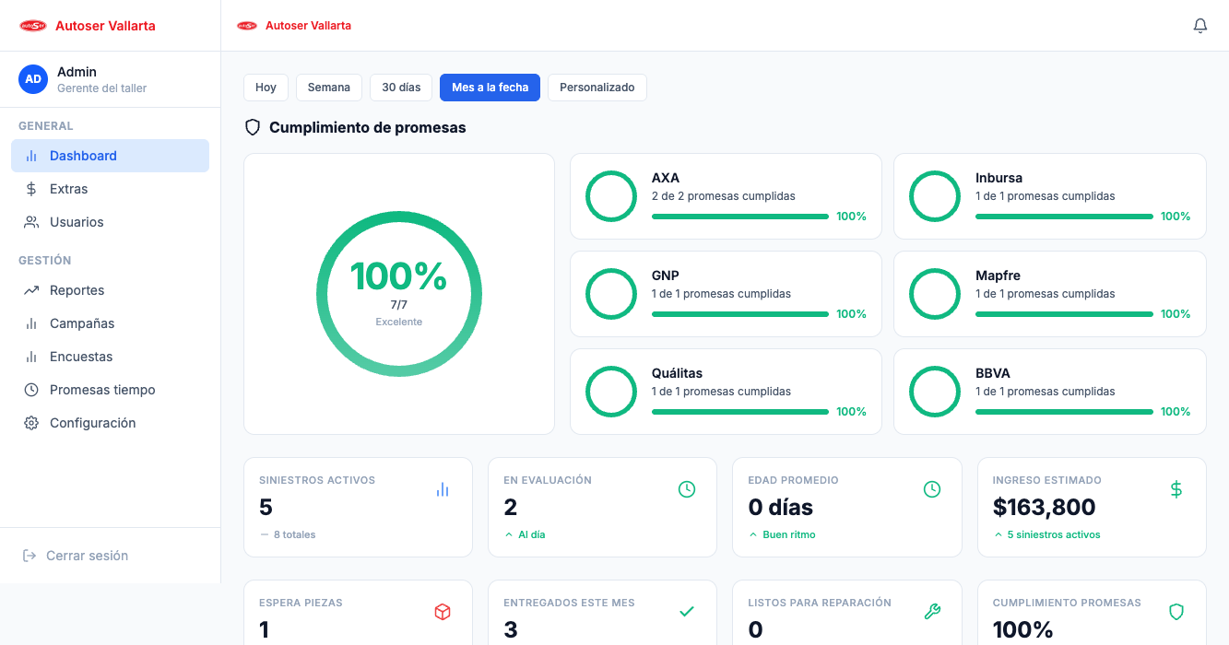
Task: Navigate to Campañas
Action: (x=110, y=323)
